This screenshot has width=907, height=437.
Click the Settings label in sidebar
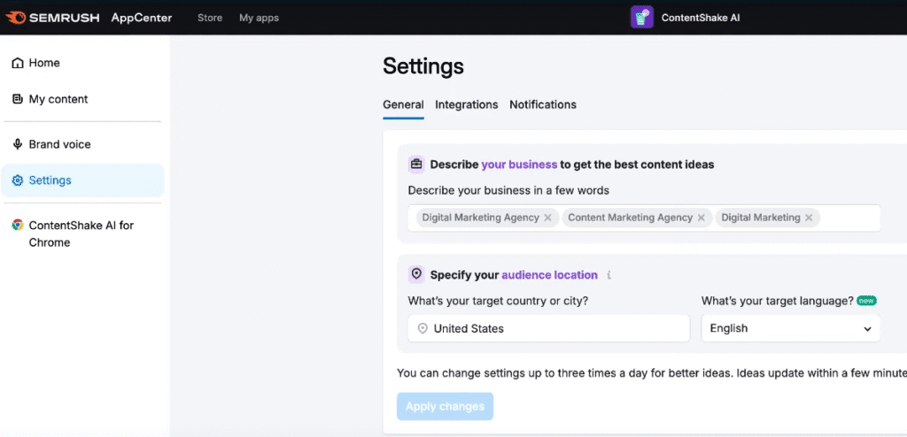point(50,180)
